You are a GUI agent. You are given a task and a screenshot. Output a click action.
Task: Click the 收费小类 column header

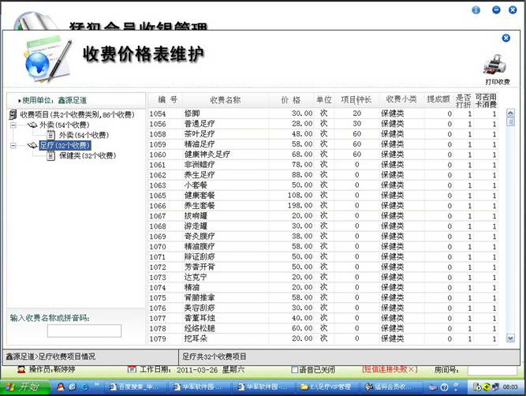401,99
